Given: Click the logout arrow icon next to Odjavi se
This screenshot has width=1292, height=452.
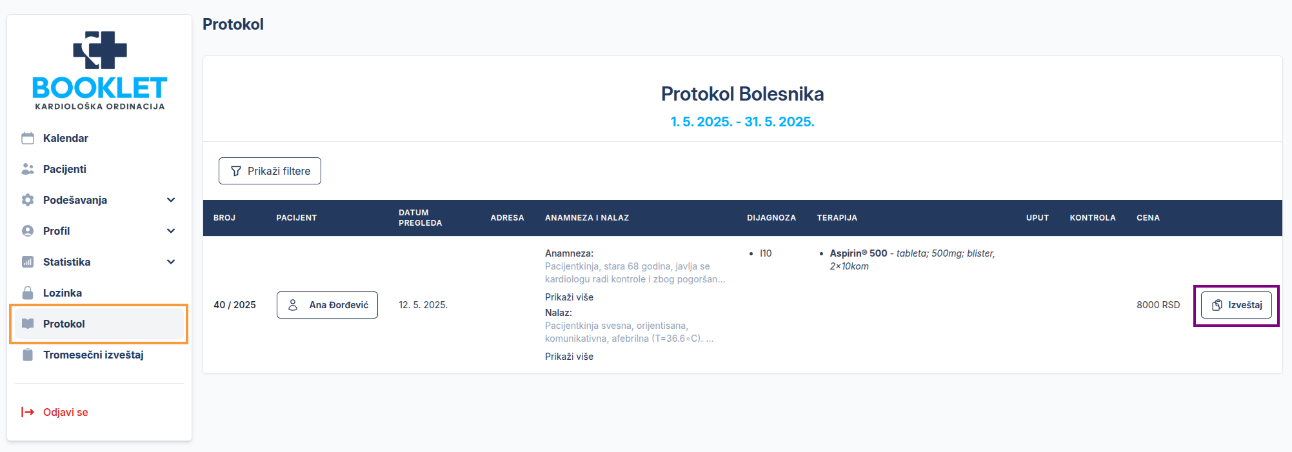Looking at the screenshot, I should [26, 412].
